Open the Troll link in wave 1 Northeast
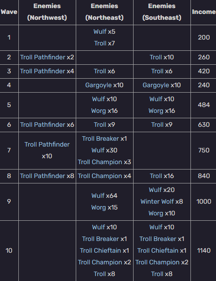This screenshot has width=216, height=281. point(100,43)
